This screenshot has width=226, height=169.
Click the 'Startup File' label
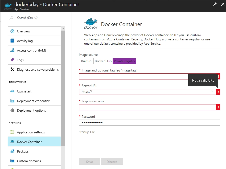tap(87, 132)
